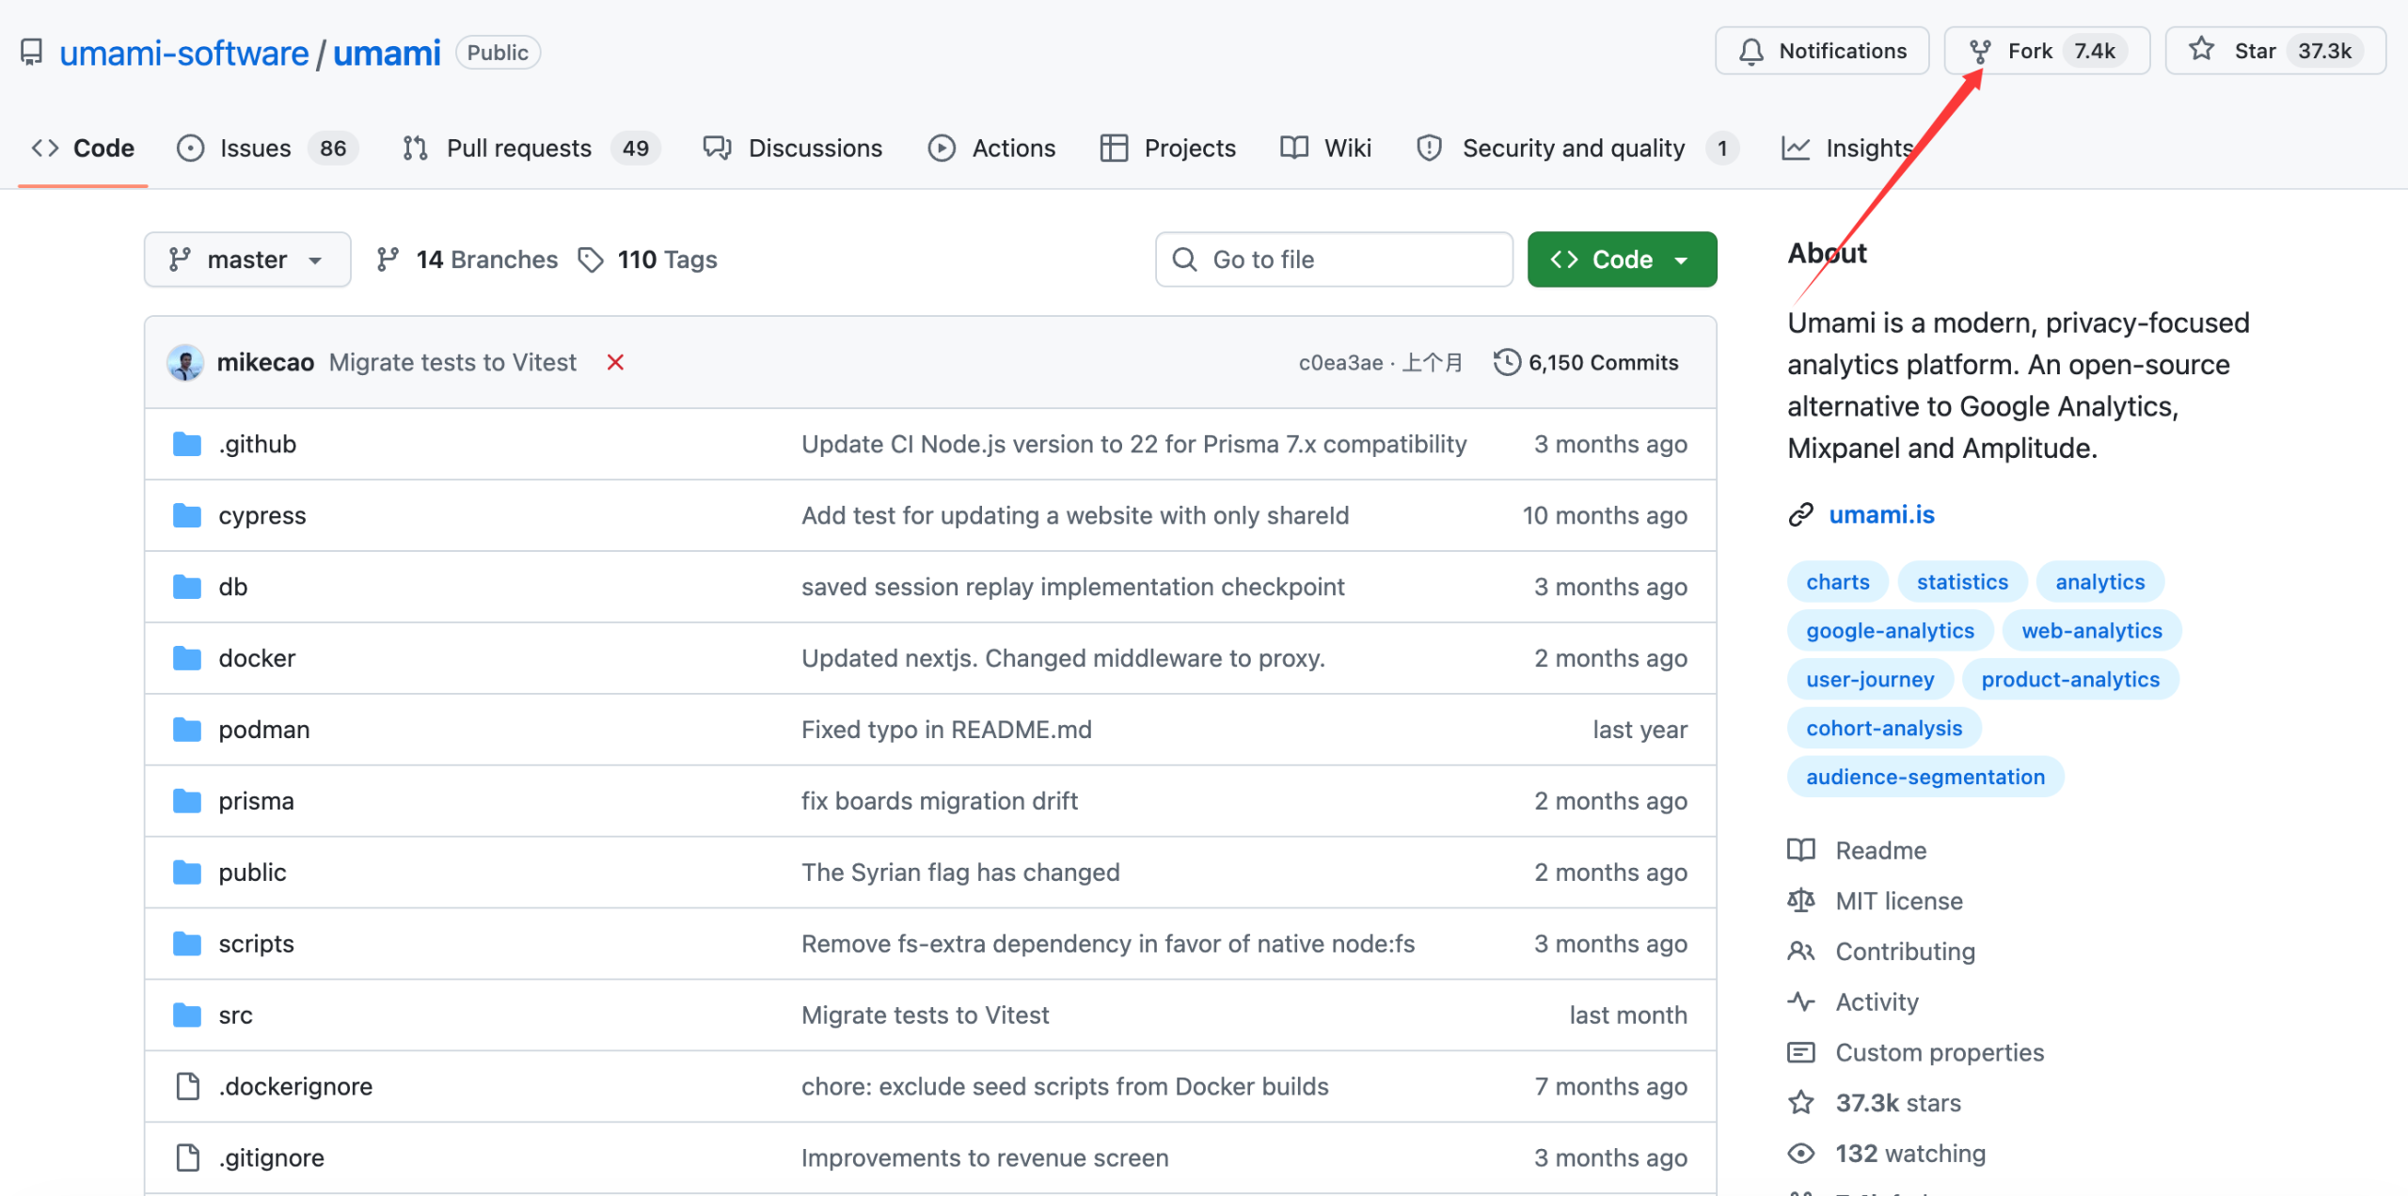
Task: Click the MIT license scale icon
Action: (x=1801, y=901)
